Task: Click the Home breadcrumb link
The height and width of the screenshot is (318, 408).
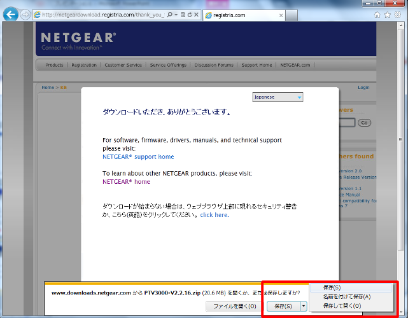Action: 48,87
